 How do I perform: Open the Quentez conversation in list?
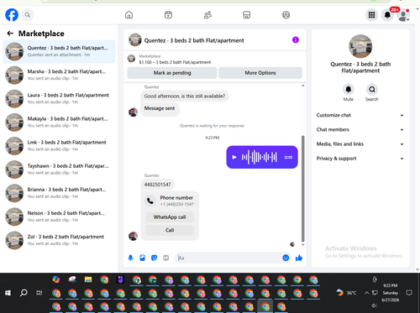[x=59, y=51]
